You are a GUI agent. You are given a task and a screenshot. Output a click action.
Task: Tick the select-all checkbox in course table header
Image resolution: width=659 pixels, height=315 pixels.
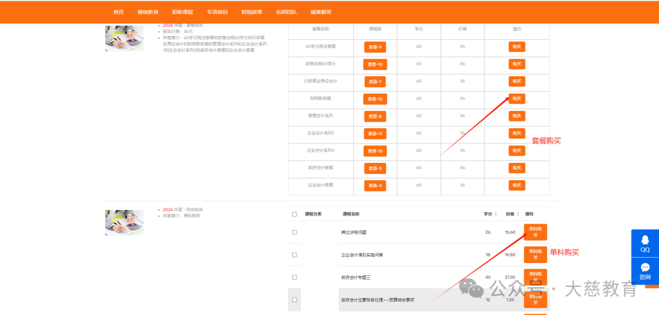[295, 214]
